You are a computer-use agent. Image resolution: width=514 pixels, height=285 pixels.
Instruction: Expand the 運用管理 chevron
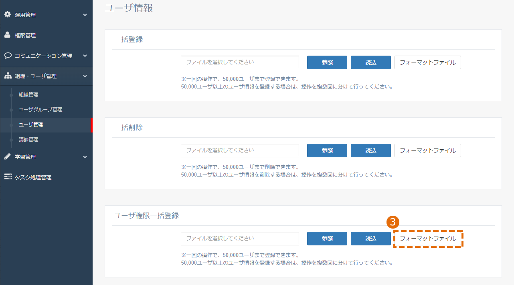click(x=85, y=15)
